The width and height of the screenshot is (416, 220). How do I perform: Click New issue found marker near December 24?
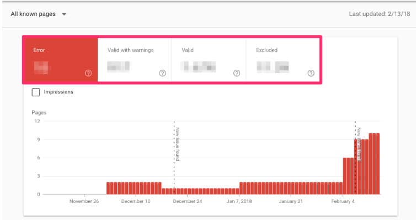click(178, 144)
